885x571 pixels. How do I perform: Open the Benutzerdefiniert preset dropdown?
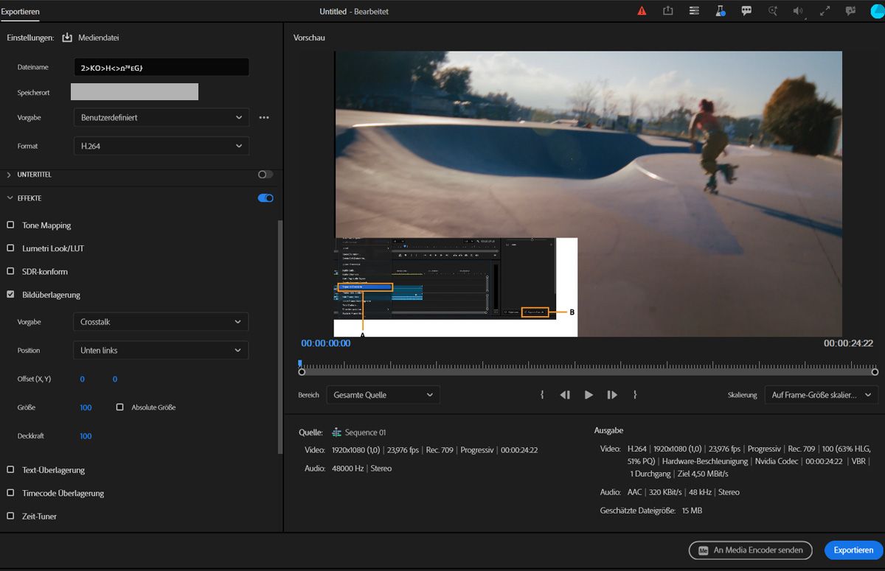(162, 117)
